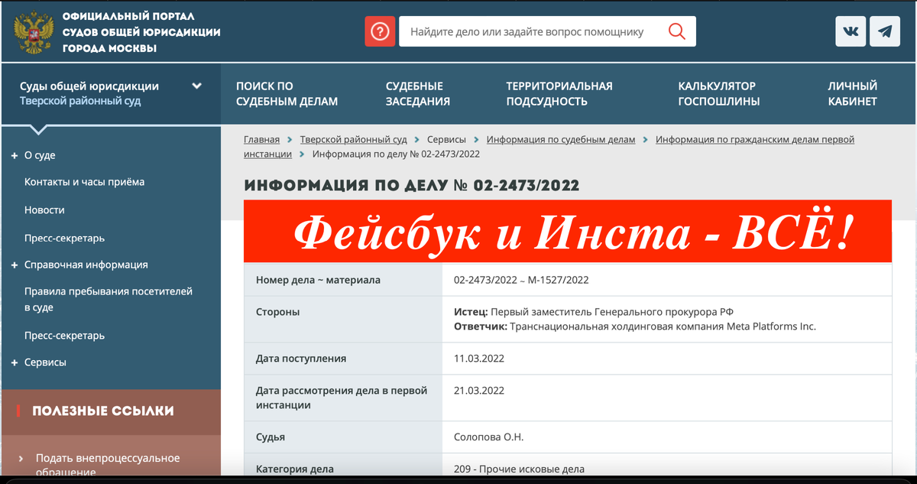917x484 pixels.
Task: Click category value '209 - Прочие исковые дела'
Action: point(519,469)
